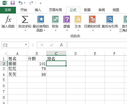The width and height of the screenshot is (127, 104).
Task: Click the formula bar cancel X
Action: [x=42, y=45]
